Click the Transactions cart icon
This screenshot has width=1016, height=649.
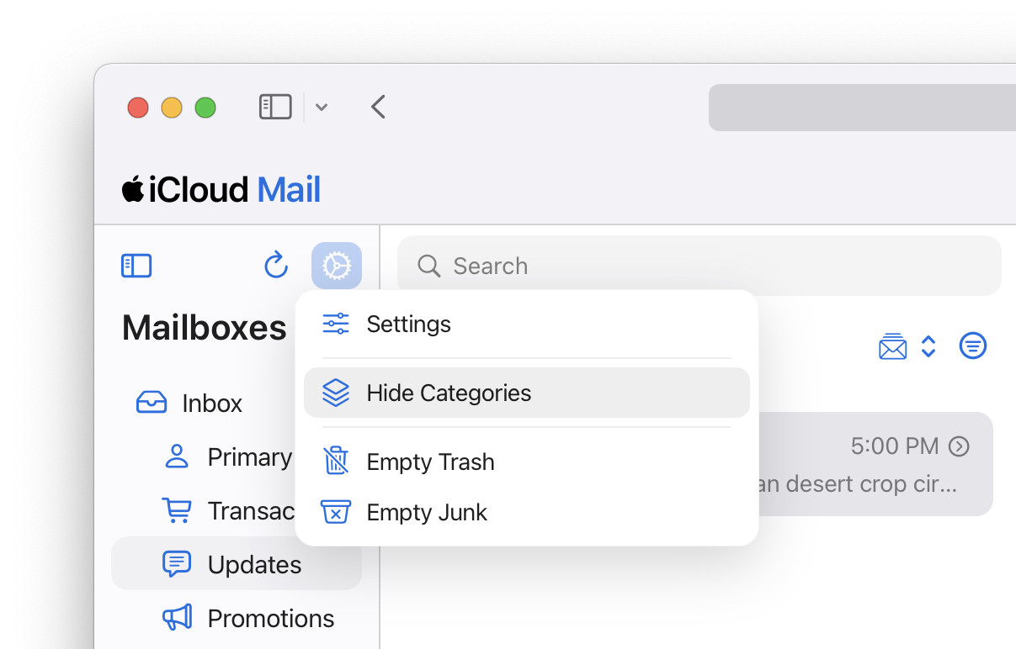(x=177, y=510)
